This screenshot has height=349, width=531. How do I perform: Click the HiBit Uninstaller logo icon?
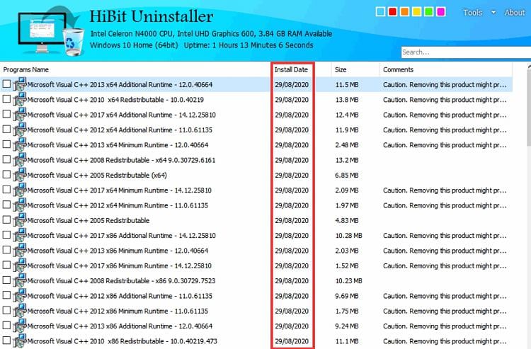(51, 31)
